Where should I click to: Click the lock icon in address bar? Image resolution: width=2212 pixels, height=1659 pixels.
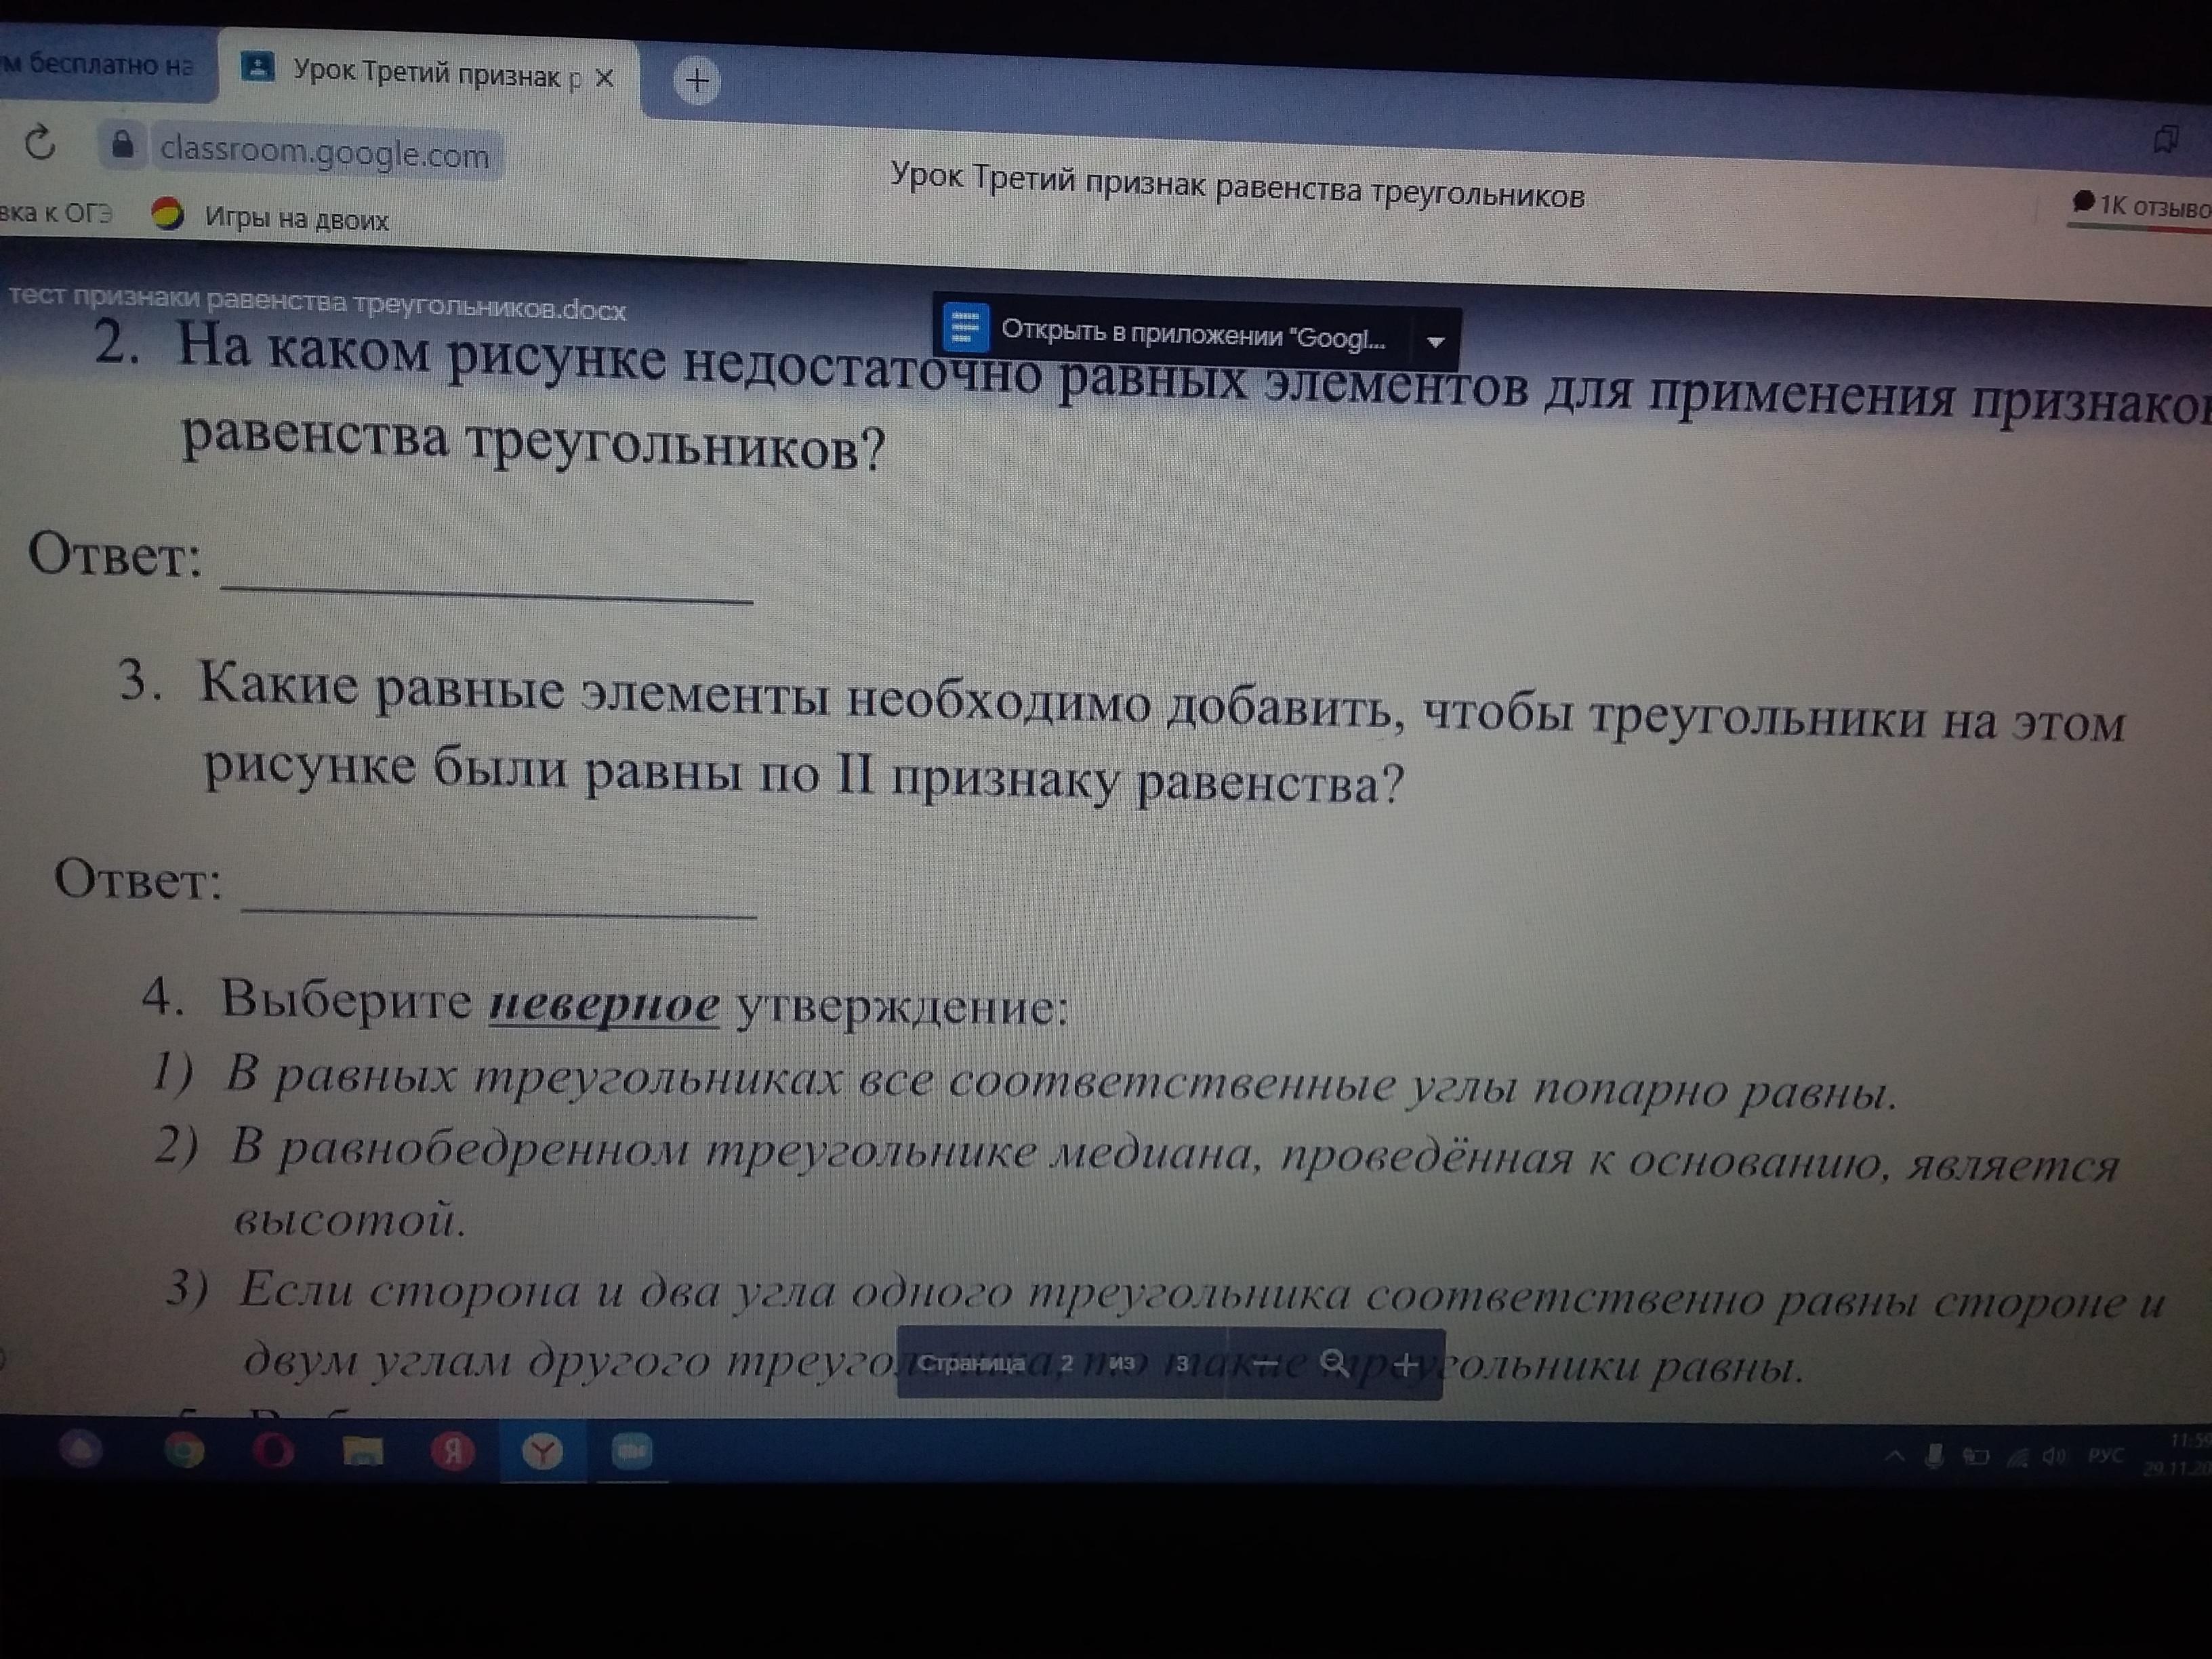point(122,146)
